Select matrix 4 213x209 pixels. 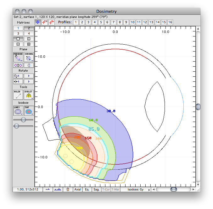point(29,33)
